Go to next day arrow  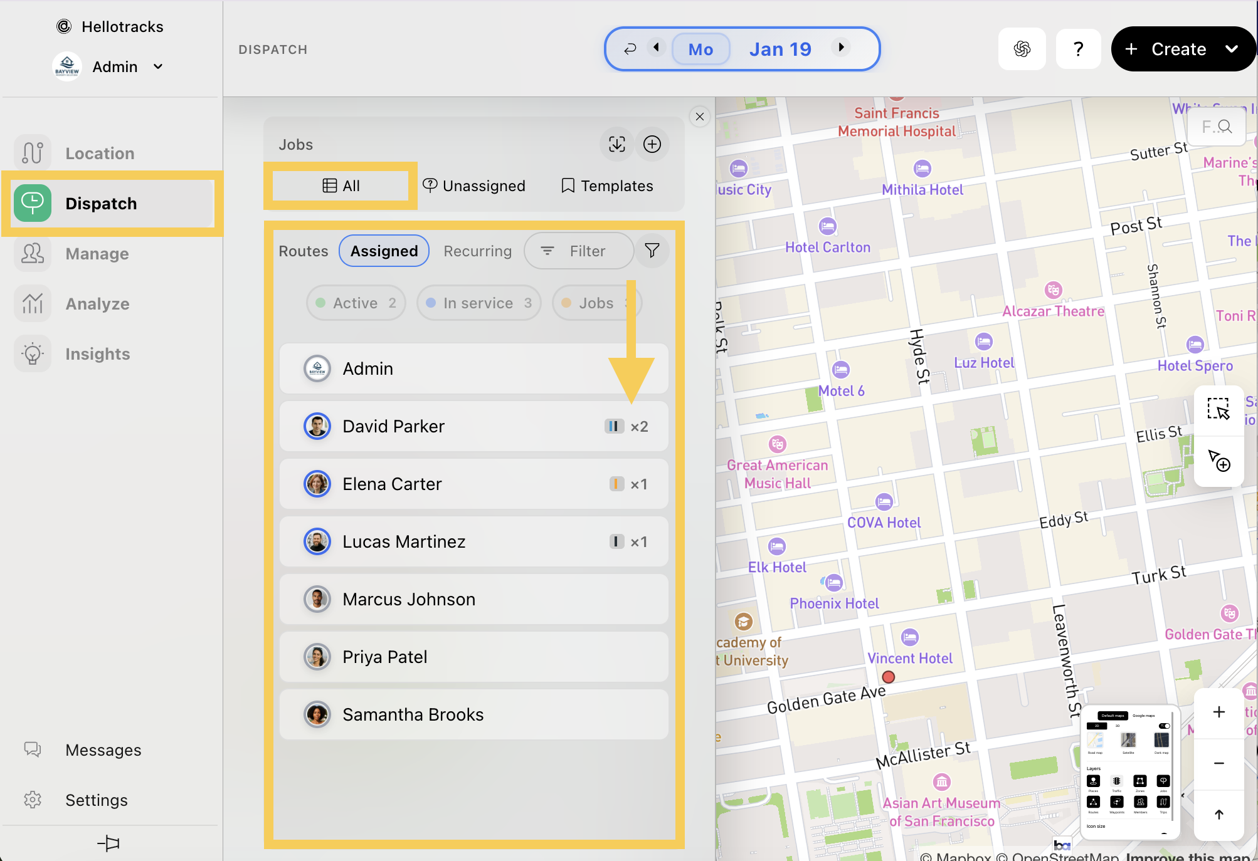pos(841,48)
